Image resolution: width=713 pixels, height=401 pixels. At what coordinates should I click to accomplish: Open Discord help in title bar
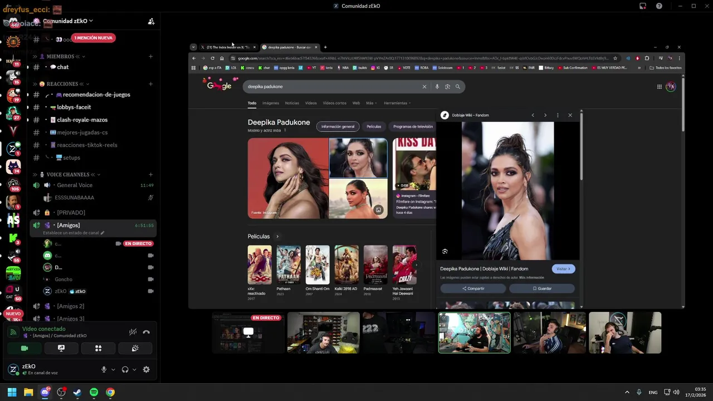coord(659,6)
